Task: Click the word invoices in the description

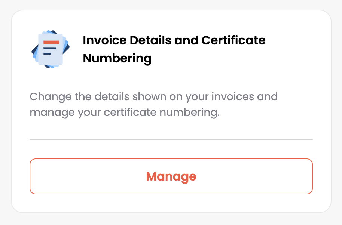Action: [x=233, y=96]
